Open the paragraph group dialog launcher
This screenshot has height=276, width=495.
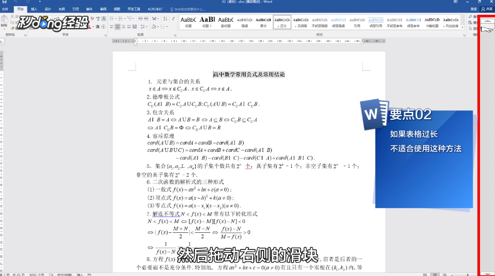pyautogui.click(x=175, y=35)
